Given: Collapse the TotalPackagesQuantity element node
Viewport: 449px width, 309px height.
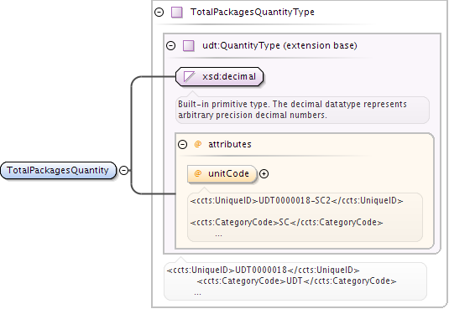Looking at the screenshot, I should [123, 170].
